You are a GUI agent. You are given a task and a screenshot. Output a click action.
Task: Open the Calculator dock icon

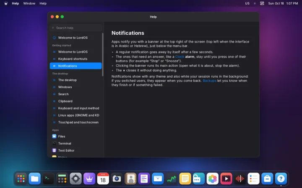[62, 179]
